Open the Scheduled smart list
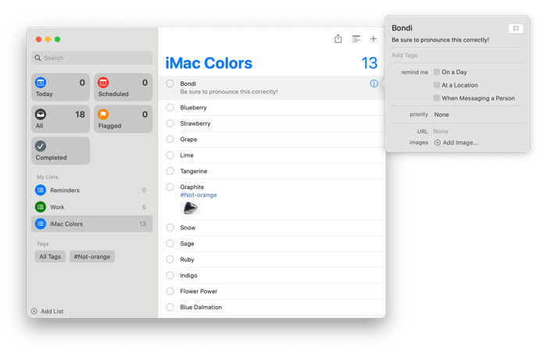The height and width of the screenshot is (353, 547). pos(123,87)
